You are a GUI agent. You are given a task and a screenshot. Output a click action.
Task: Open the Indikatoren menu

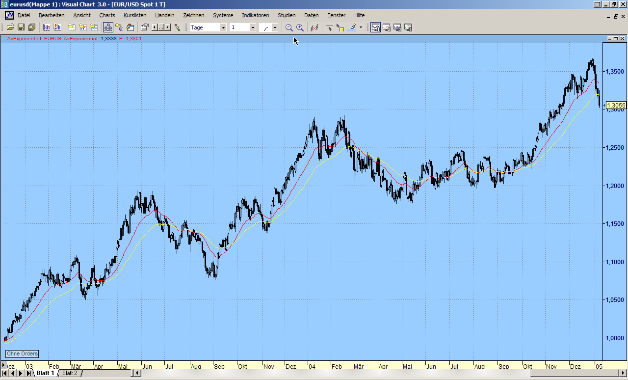[255, 15]
